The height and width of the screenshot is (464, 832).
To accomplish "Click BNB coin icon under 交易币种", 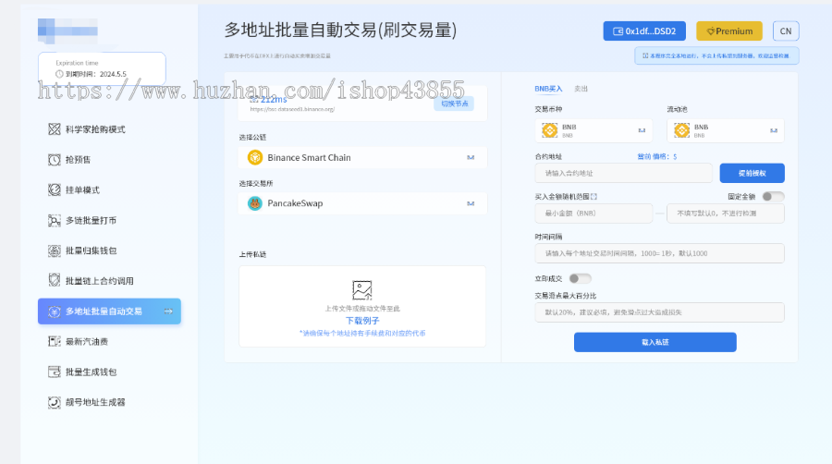I will pos(550,130).
